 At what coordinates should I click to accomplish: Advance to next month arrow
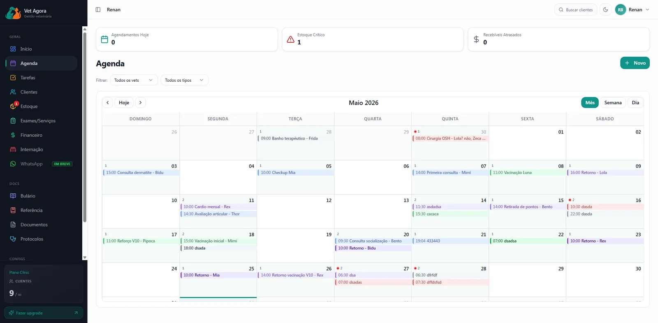(x=140, y=103)
